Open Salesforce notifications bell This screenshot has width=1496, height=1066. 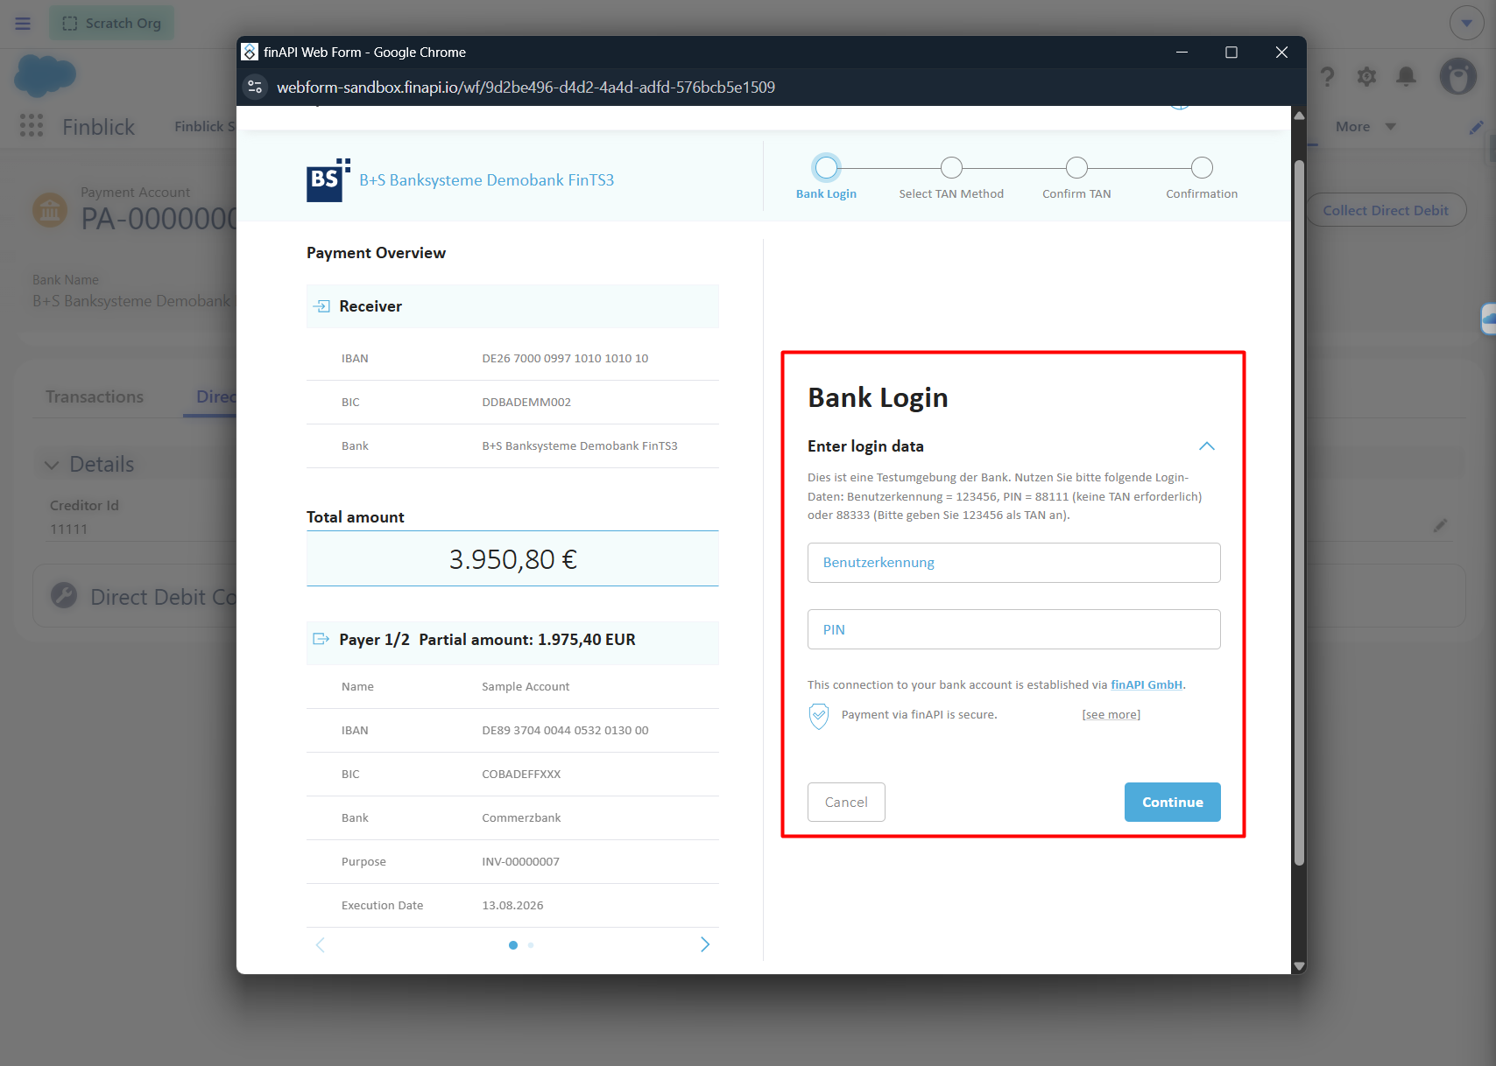pyautogui.click(x=1406, y=77)
